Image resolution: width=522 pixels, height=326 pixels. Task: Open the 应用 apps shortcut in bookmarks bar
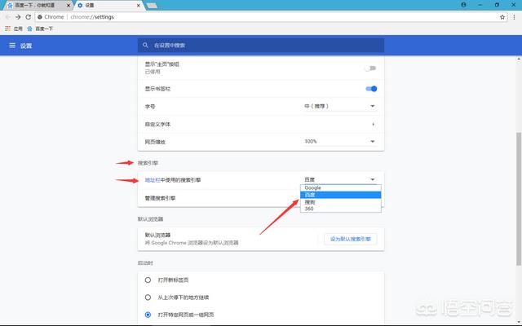(x=14, y=29)
